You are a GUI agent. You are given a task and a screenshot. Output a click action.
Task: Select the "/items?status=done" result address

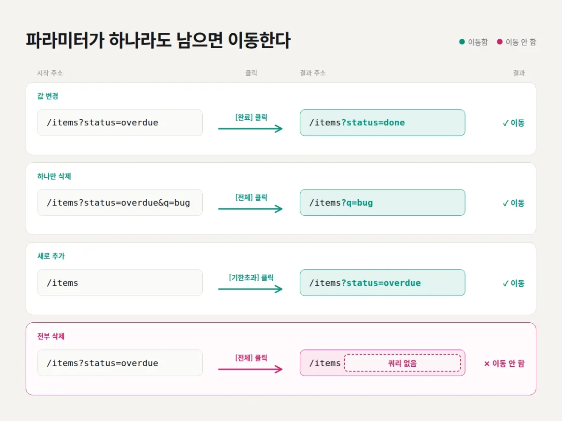tap(382, 123)
